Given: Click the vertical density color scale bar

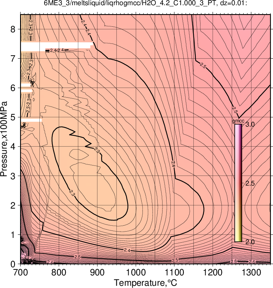Looking at the screenshot, I should (238, 183).
